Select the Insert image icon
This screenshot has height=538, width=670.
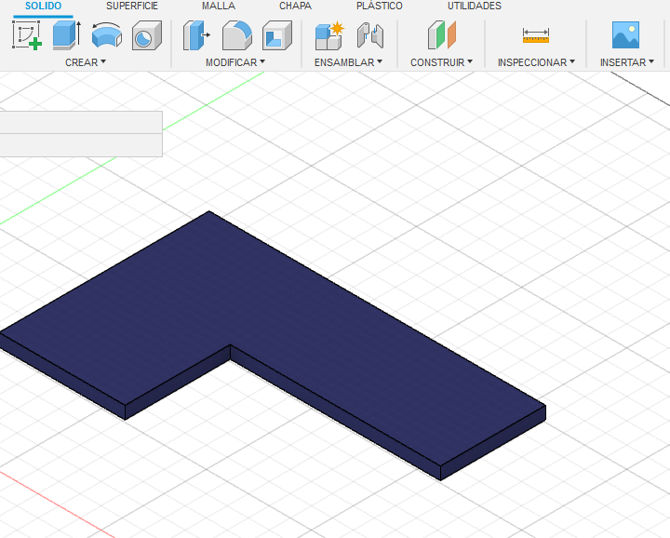pos(625,35)
